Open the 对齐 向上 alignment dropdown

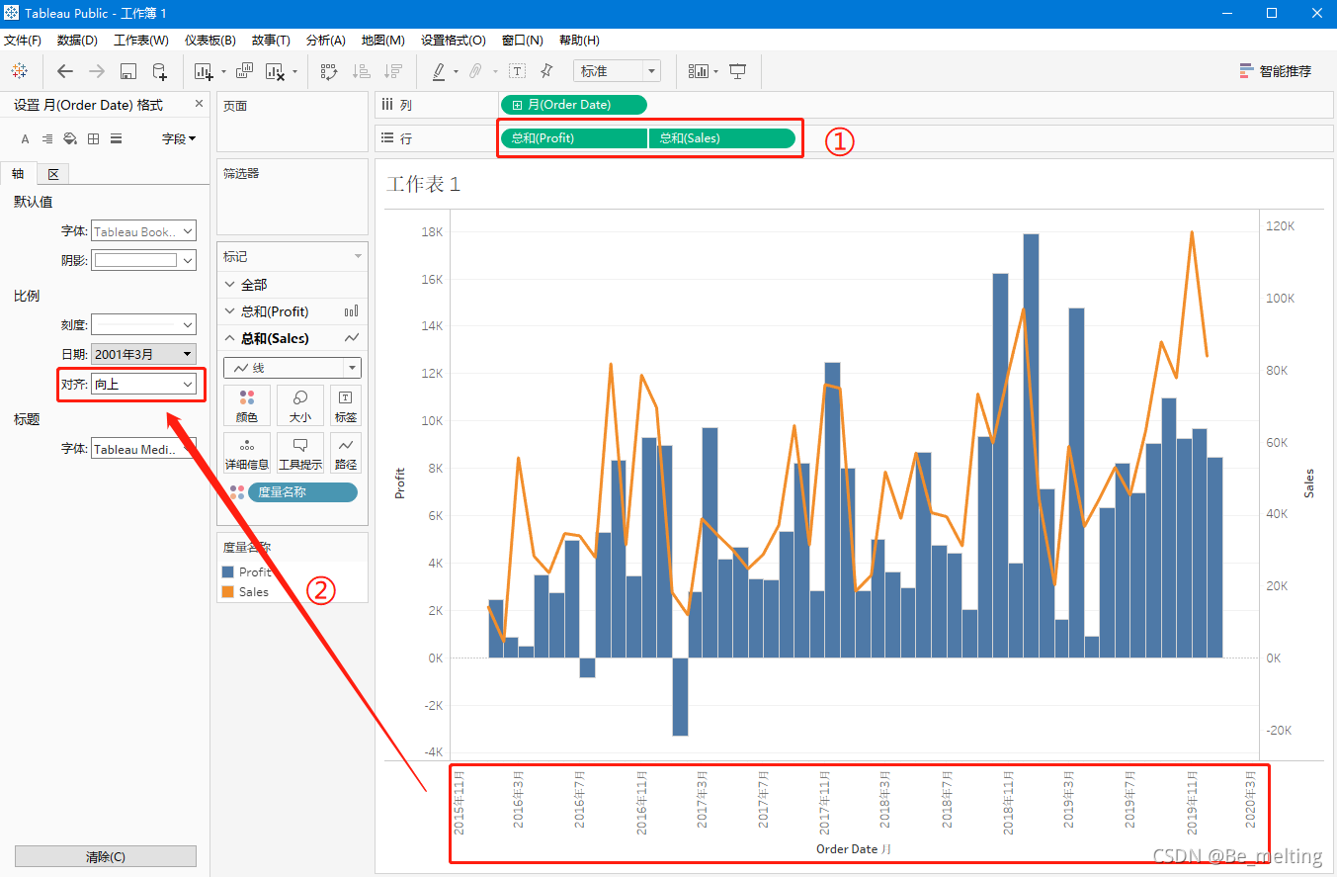[143, 384]
